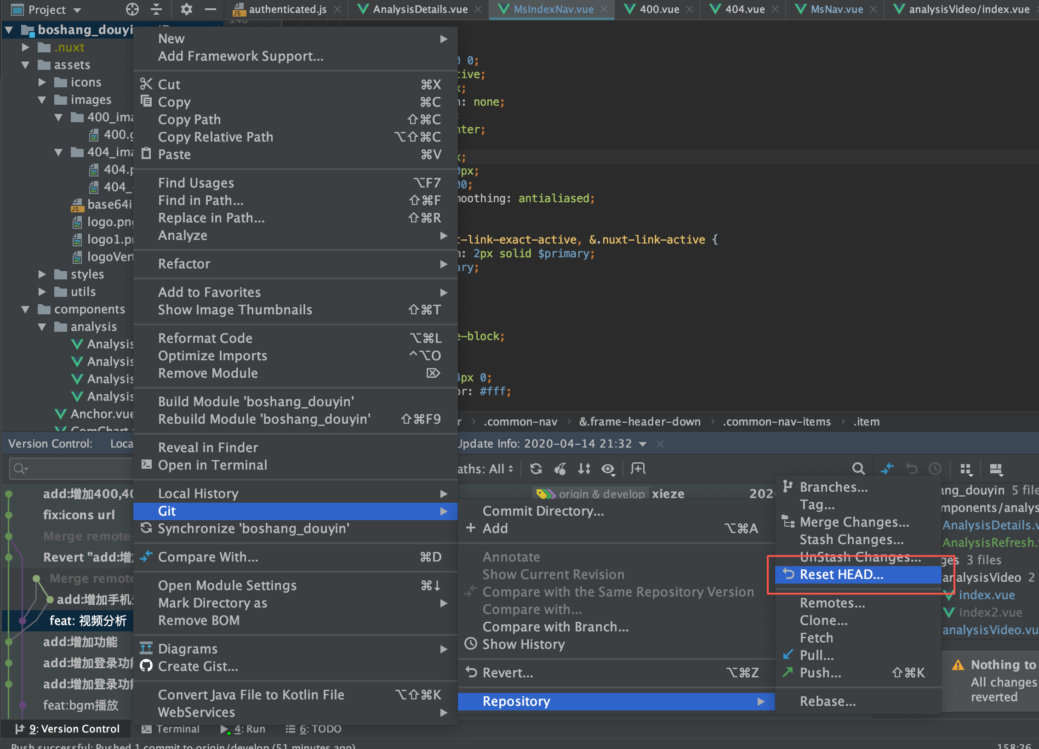Switch to the MsNav.vue editor tab
The height and width of the screenshot is (749, 1039).
pyautogui.click(x=836, y=9)
